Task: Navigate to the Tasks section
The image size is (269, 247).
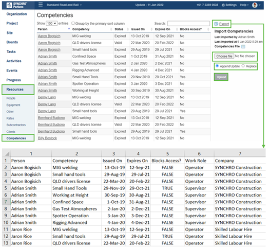Action: [x=11, y=51]
